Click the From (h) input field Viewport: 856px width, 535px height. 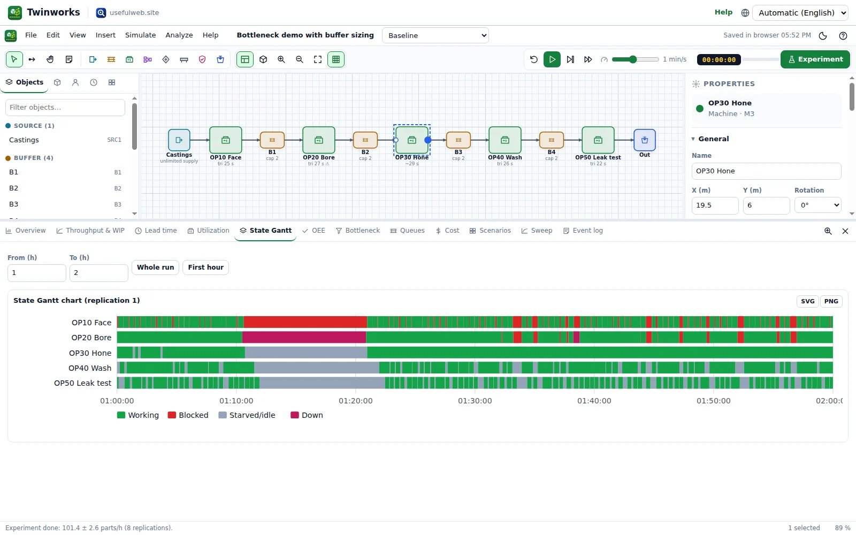click(x=37, y=273)
